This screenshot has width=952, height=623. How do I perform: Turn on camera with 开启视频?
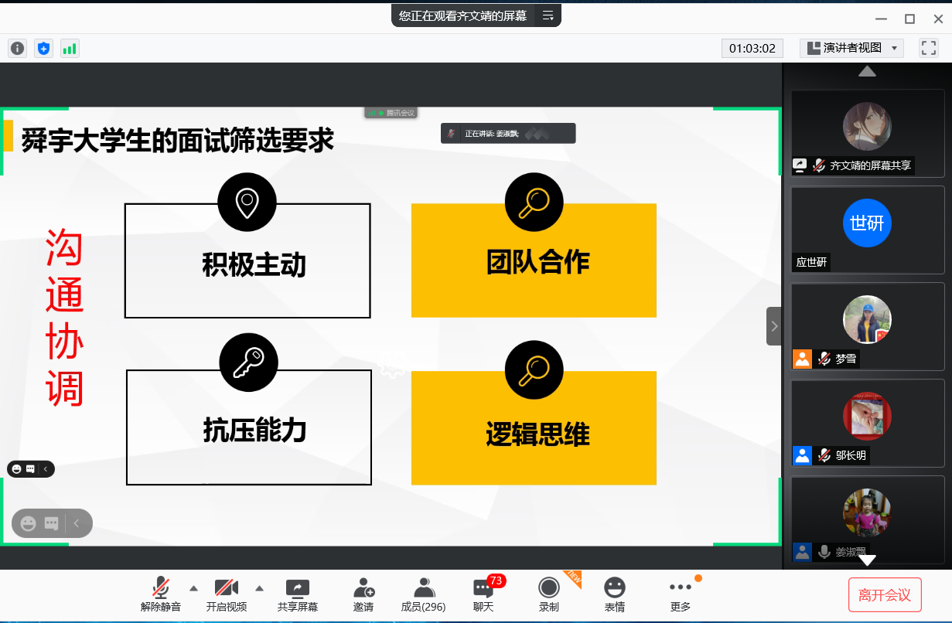point(226,594)
